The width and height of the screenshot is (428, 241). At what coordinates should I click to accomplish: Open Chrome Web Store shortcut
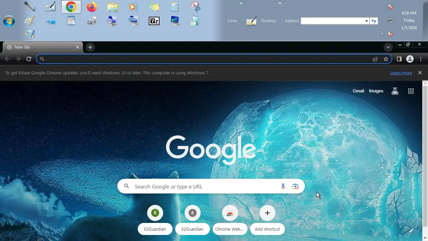coord(230,220)
